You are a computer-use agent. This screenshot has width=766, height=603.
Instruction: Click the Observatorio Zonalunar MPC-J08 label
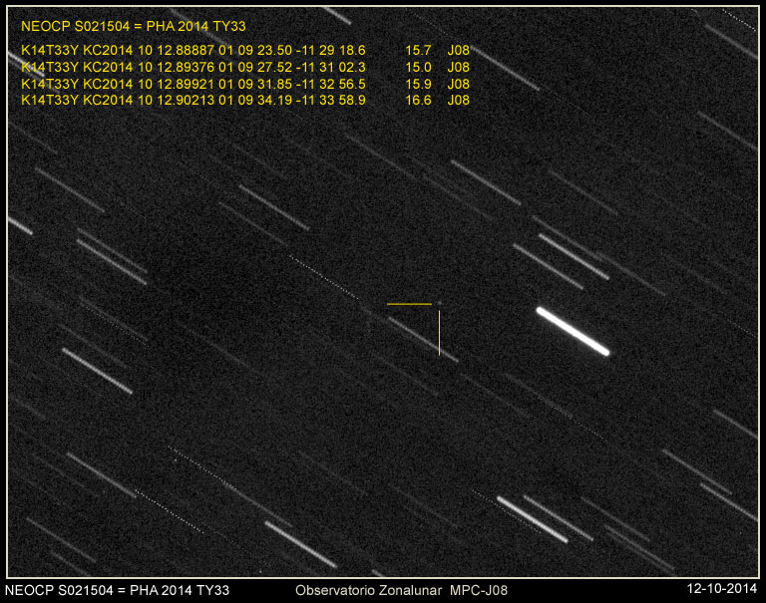pos(401,590)
